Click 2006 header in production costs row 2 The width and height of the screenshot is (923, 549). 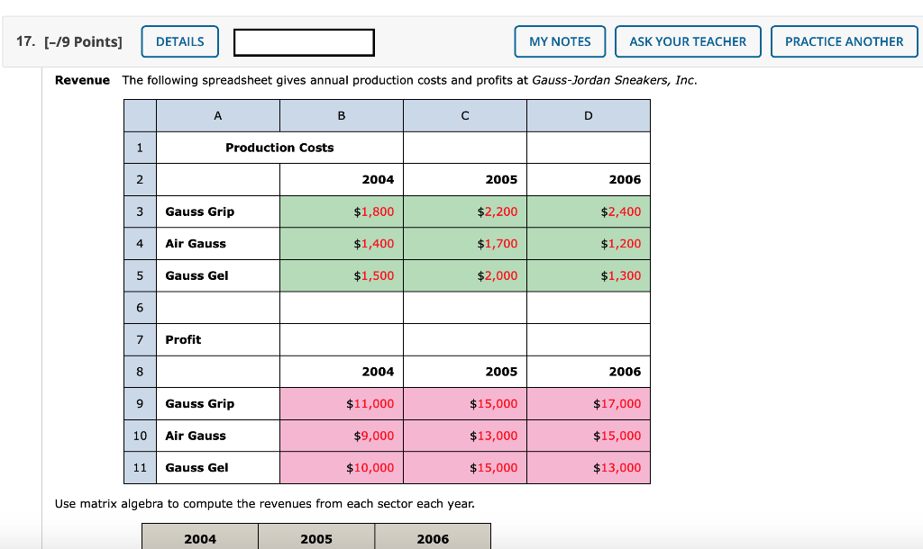(x=589, y=179)
